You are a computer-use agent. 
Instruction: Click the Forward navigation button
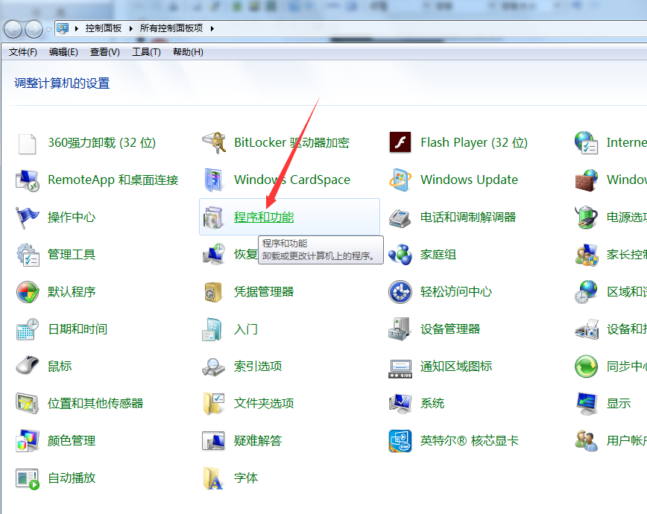[x=34, y=29]
